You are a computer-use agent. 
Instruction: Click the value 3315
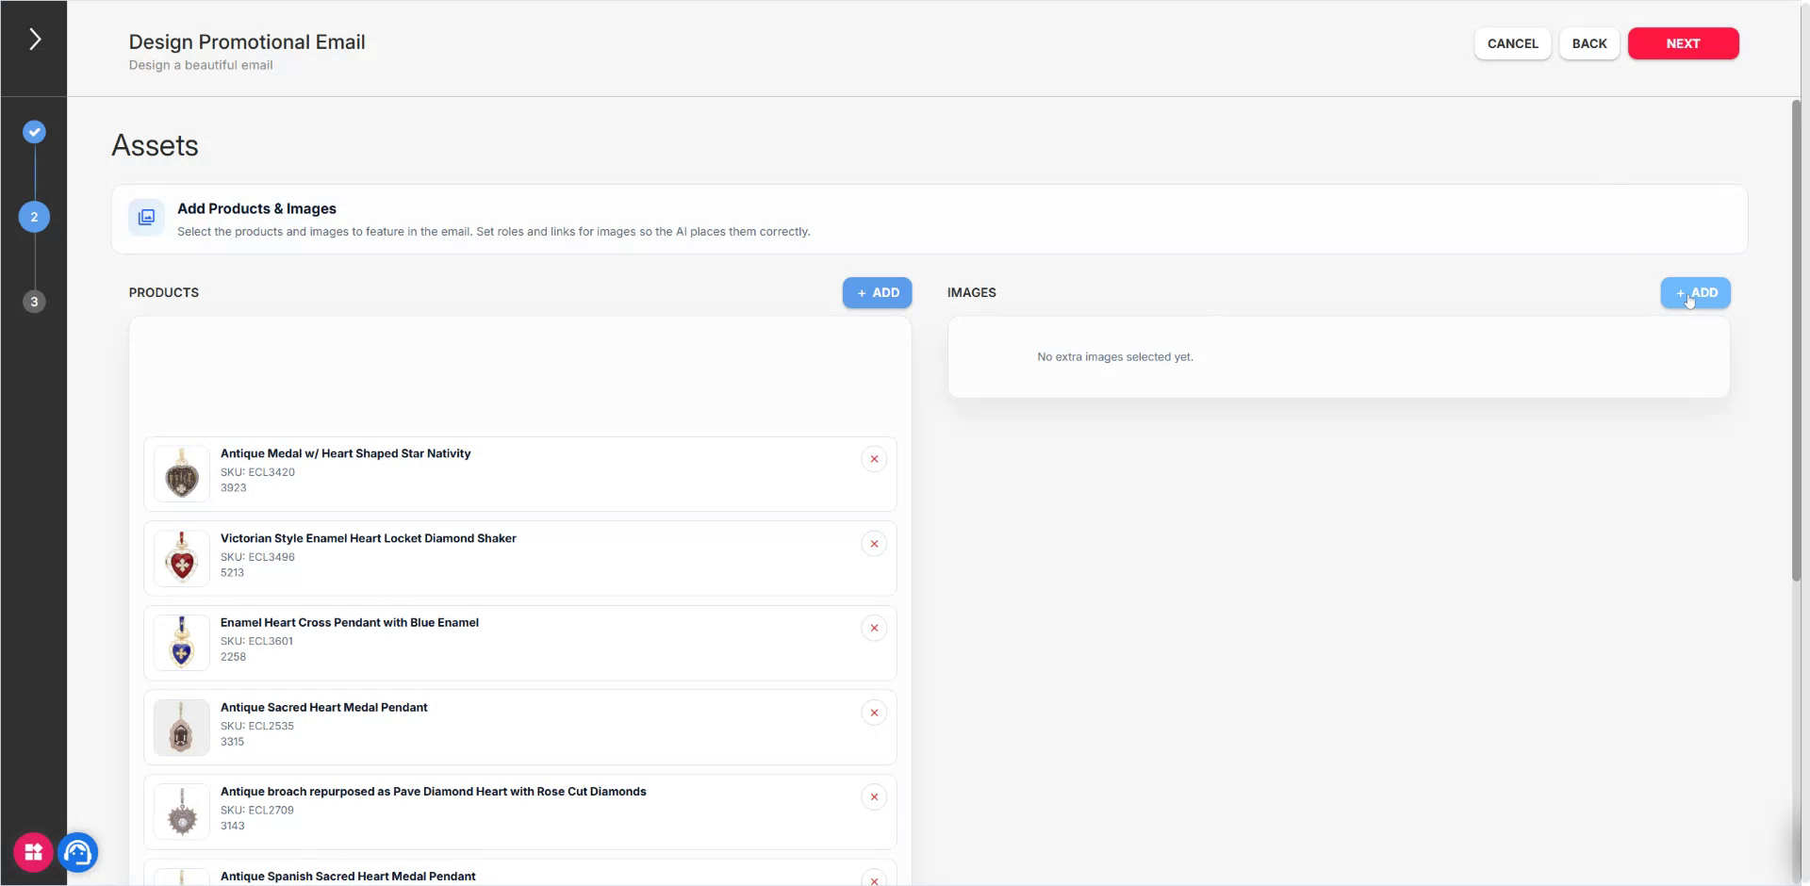(x=232, y=742)
